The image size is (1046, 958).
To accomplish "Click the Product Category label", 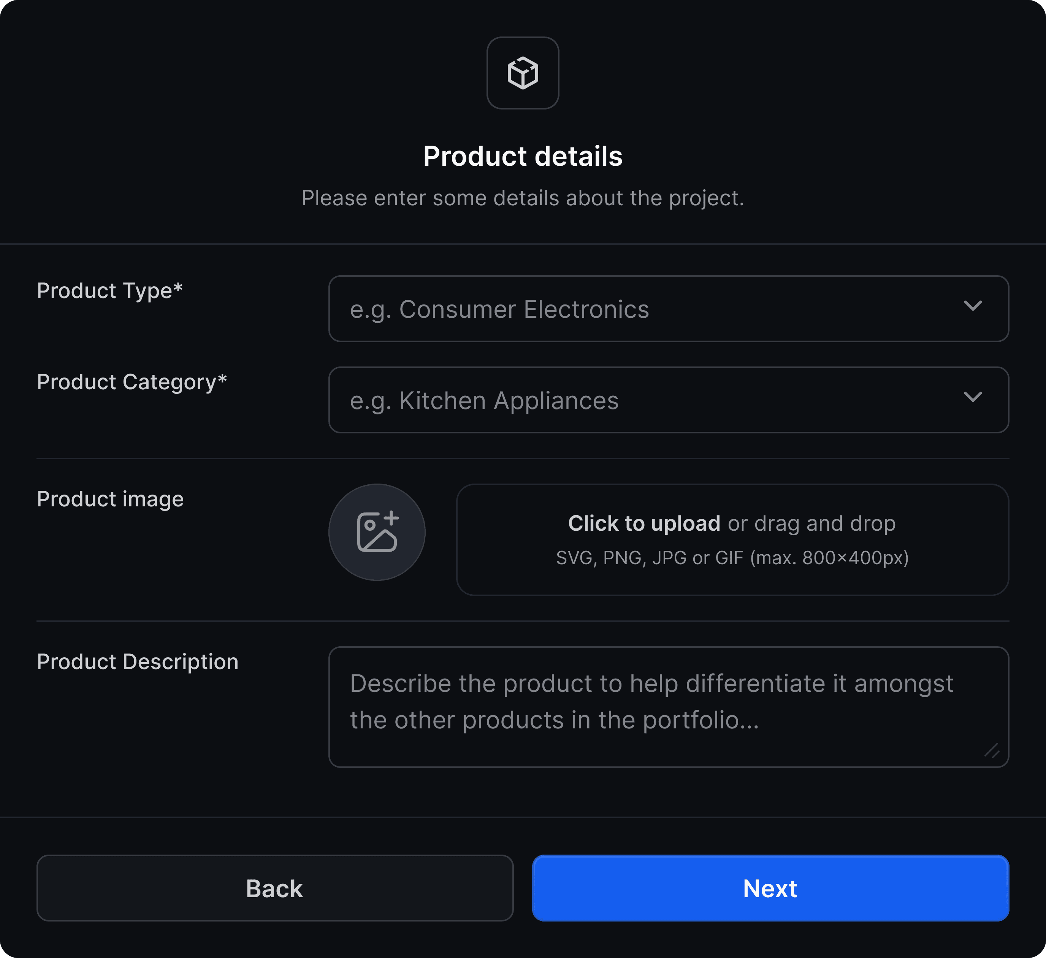I will 132,382.
